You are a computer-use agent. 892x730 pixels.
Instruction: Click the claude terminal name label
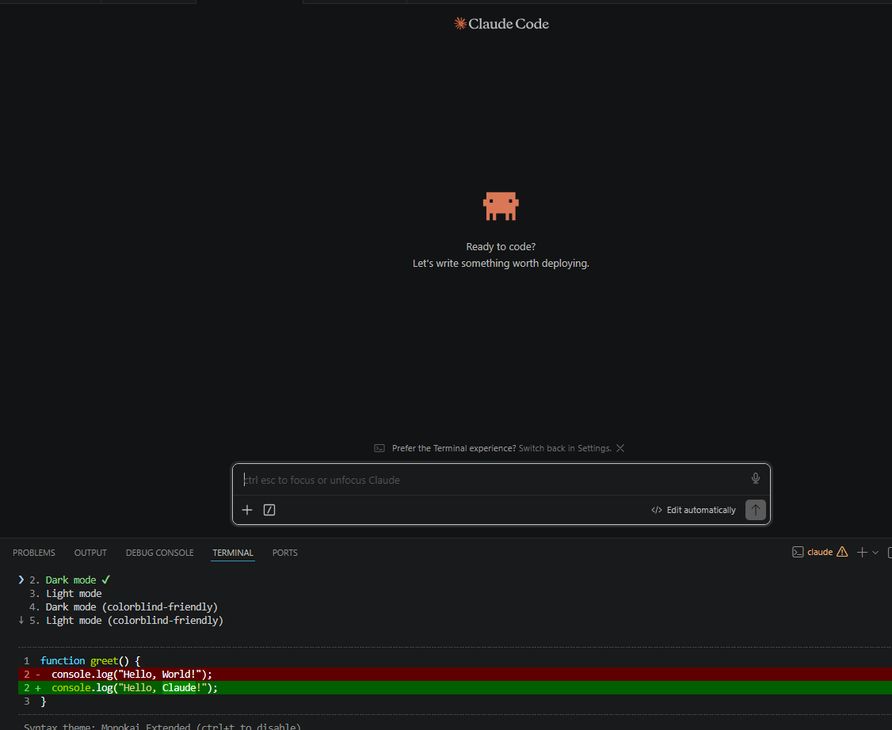[820, 552]
